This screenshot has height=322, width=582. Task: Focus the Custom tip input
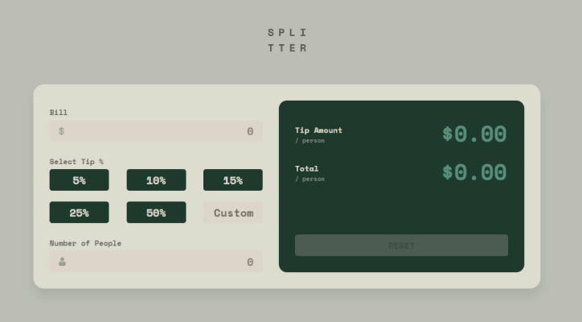click(233, 213)
